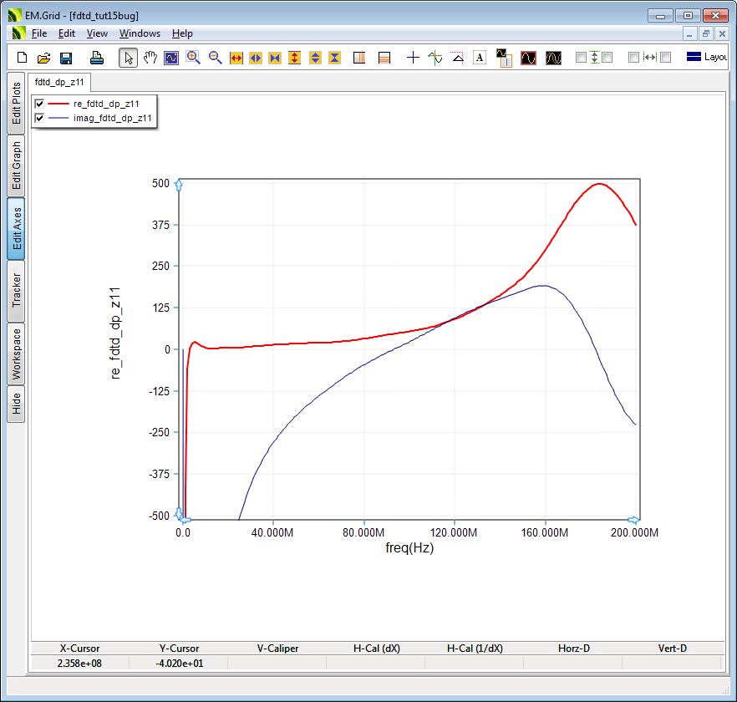This screenshot has width=737, height=702.
Task: Click the zoom in magnifier icon
Action: click(194, 58)
